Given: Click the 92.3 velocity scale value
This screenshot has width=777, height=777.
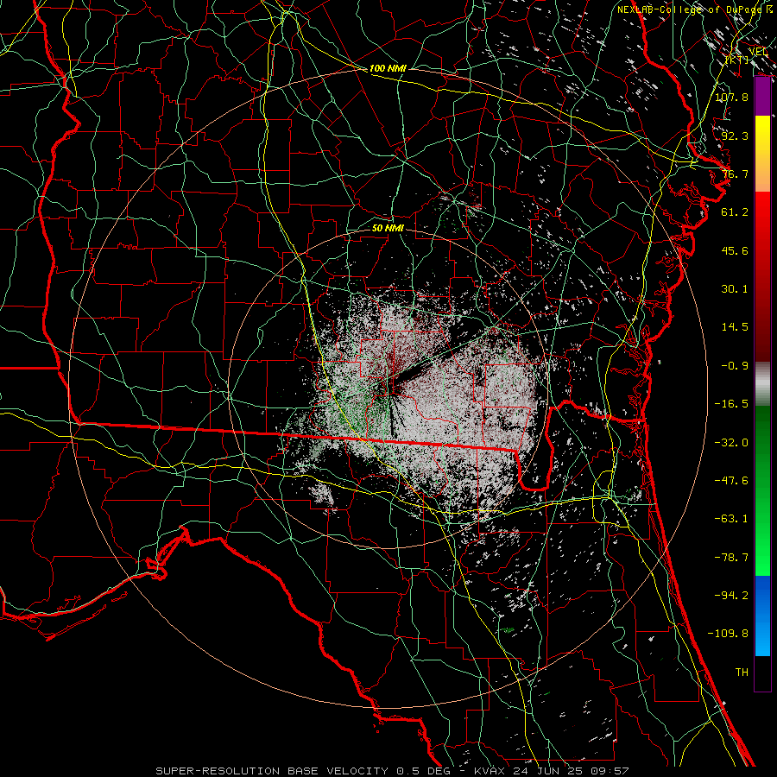Looking at the screenshot, I should tap(735, 136).
